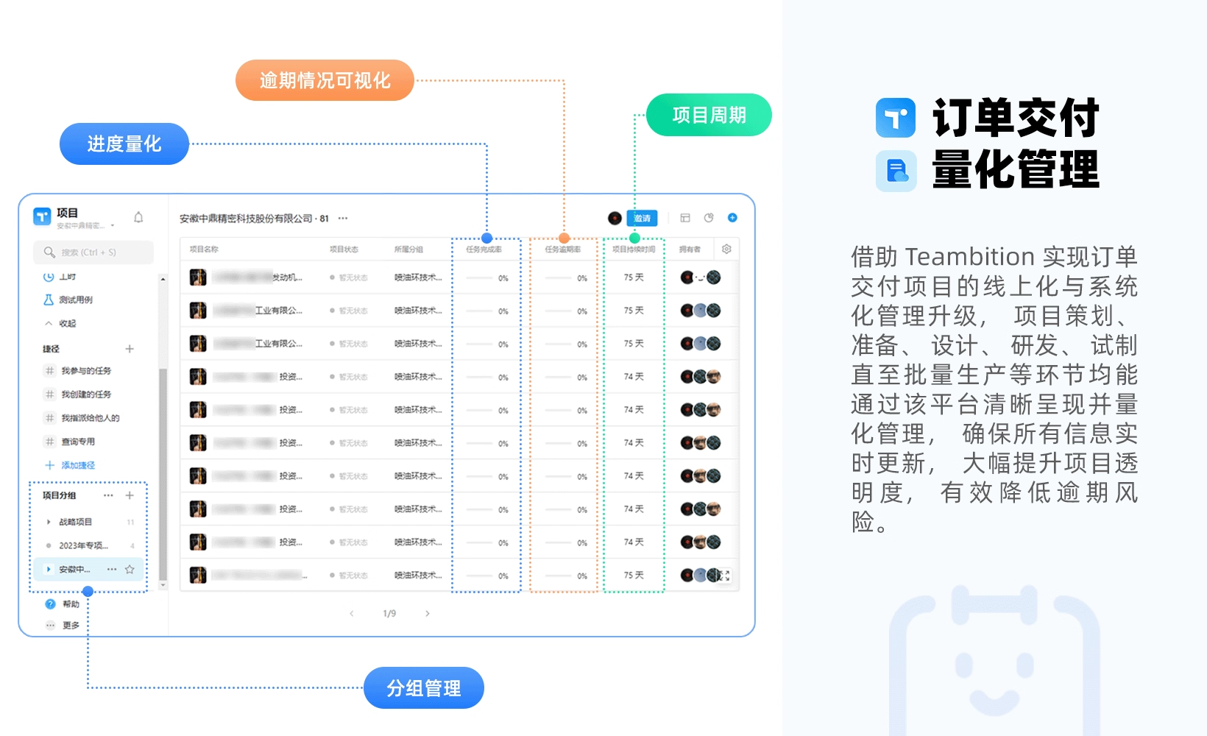The image size is (1207, 736).
Task: Click the sidebar scrollbar up arrow
Action: tap(163, 279)
